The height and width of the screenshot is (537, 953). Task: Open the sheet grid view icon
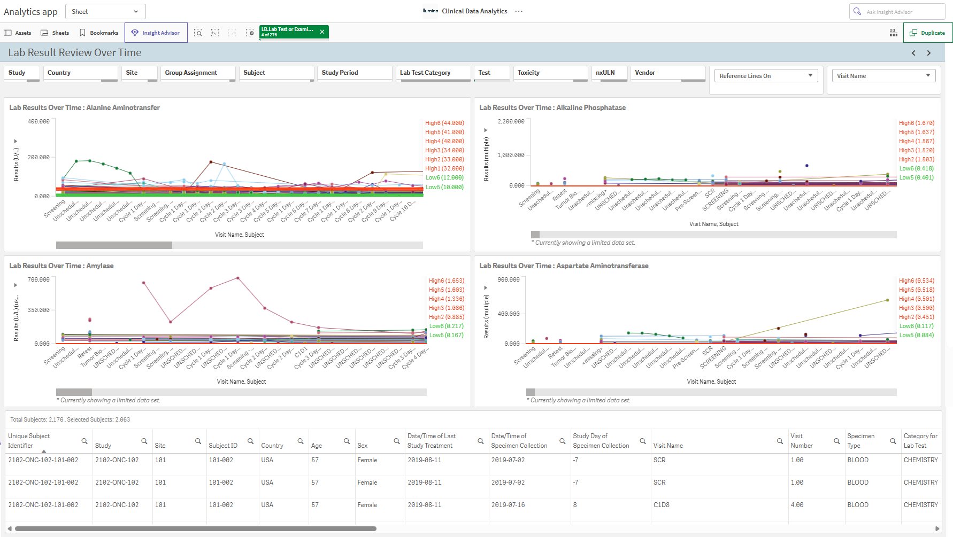pyautogui.click(x=893, y=33)
